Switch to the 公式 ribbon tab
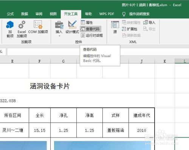The width and height of the screenshot is (189, 150). coord(10,14)
